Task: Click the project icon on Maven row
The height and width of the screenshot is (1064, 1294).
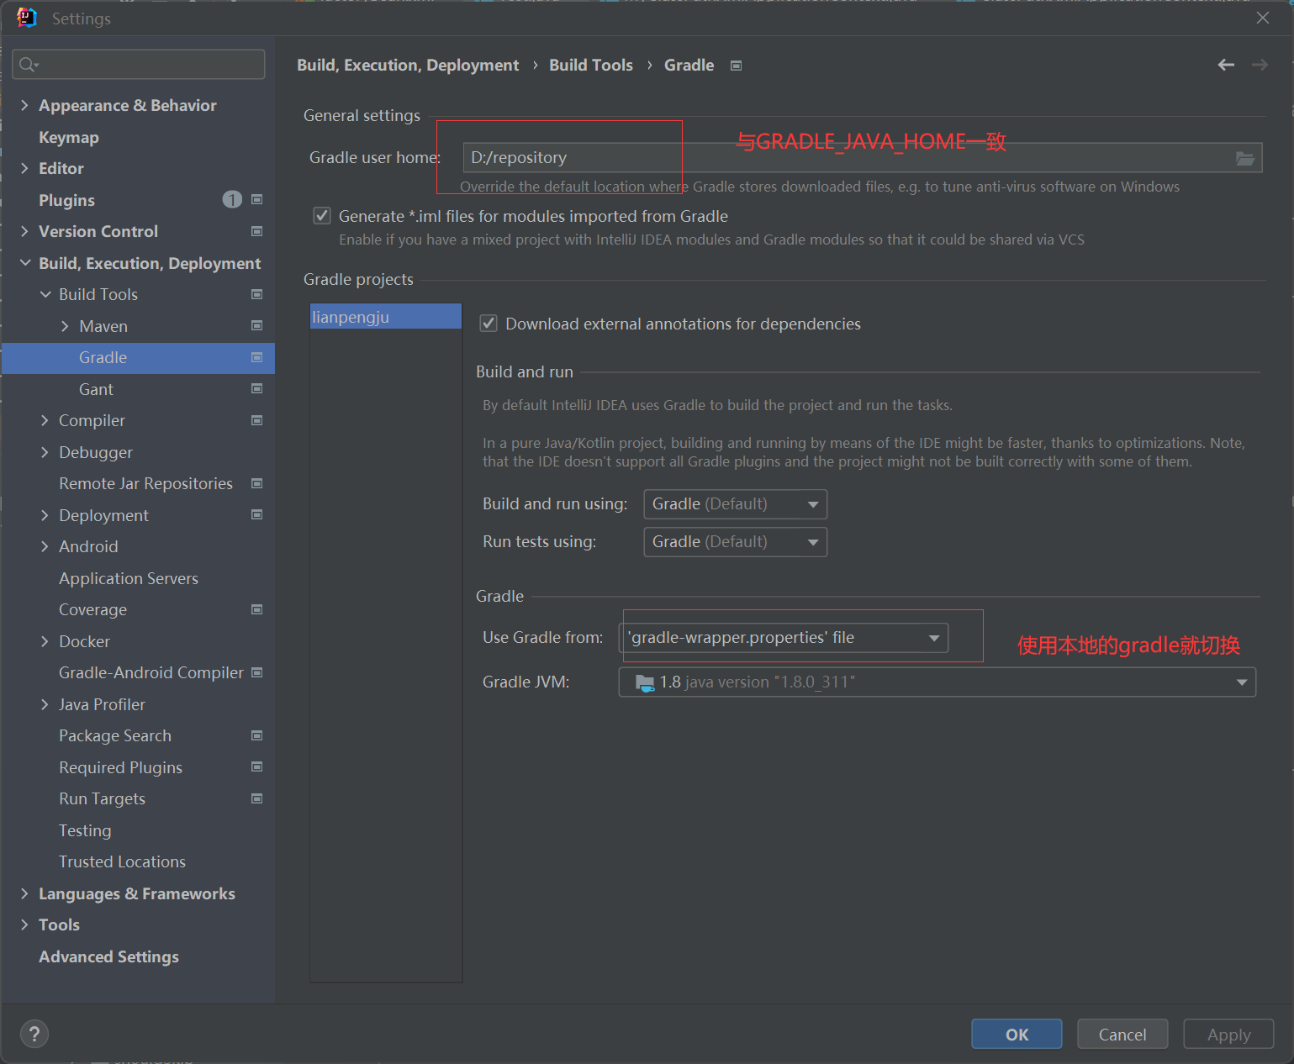Action: tap(257, 325)
